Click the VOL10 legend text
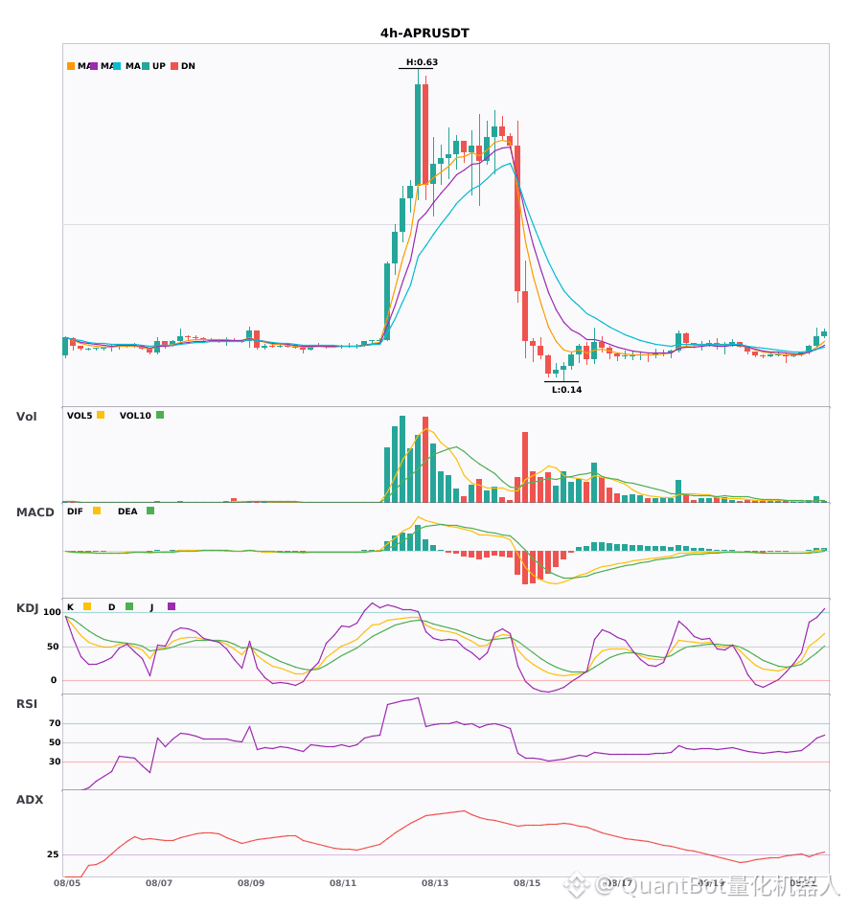Image resolution: width=848 pixels, height=910 pixels. point(135,416)
